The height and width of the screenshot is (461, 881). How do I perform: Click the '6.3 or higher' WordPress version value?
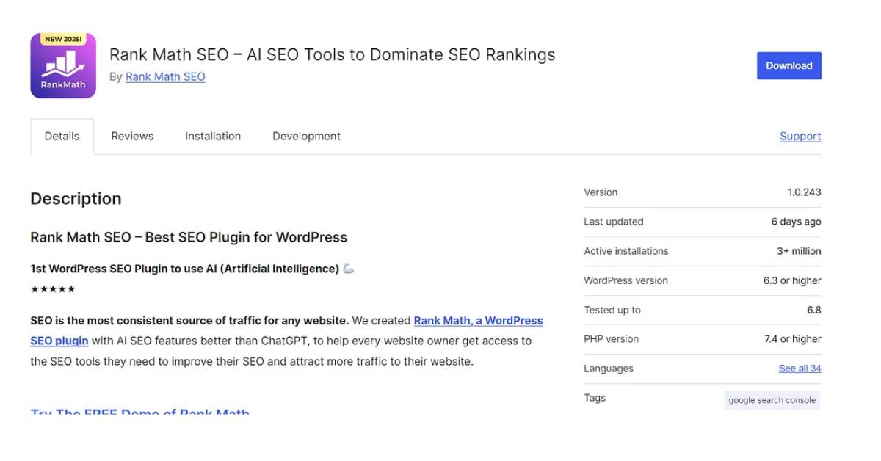point(792,280)
